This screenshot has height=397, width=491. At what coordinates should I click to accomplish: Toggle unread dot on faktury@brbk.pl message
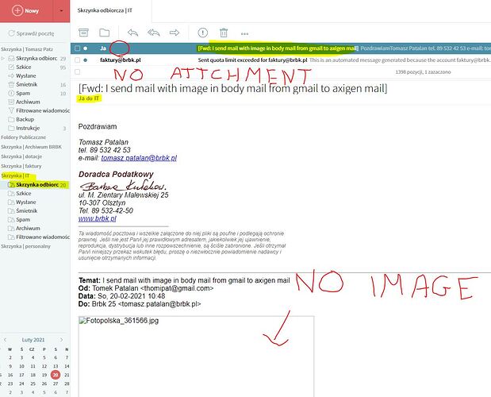click(85, 60)
